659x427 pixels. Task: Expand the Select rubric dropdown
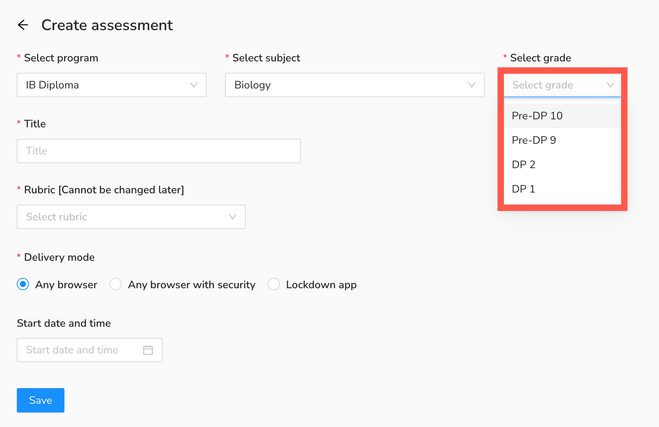click(126, 217)
